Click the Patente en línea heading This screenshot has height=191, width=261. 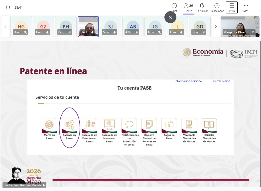pos(53,71)
